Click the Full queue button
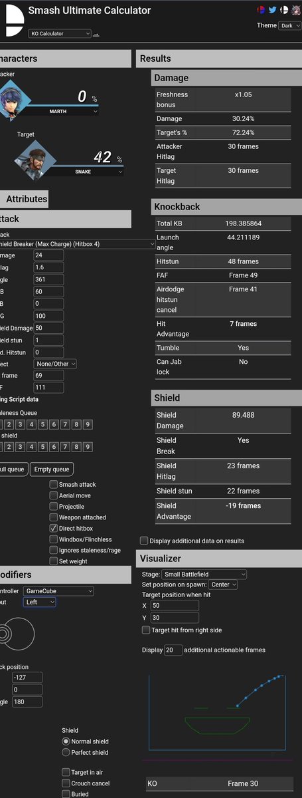This screenshot has height=798, width=302. point(13,469)
